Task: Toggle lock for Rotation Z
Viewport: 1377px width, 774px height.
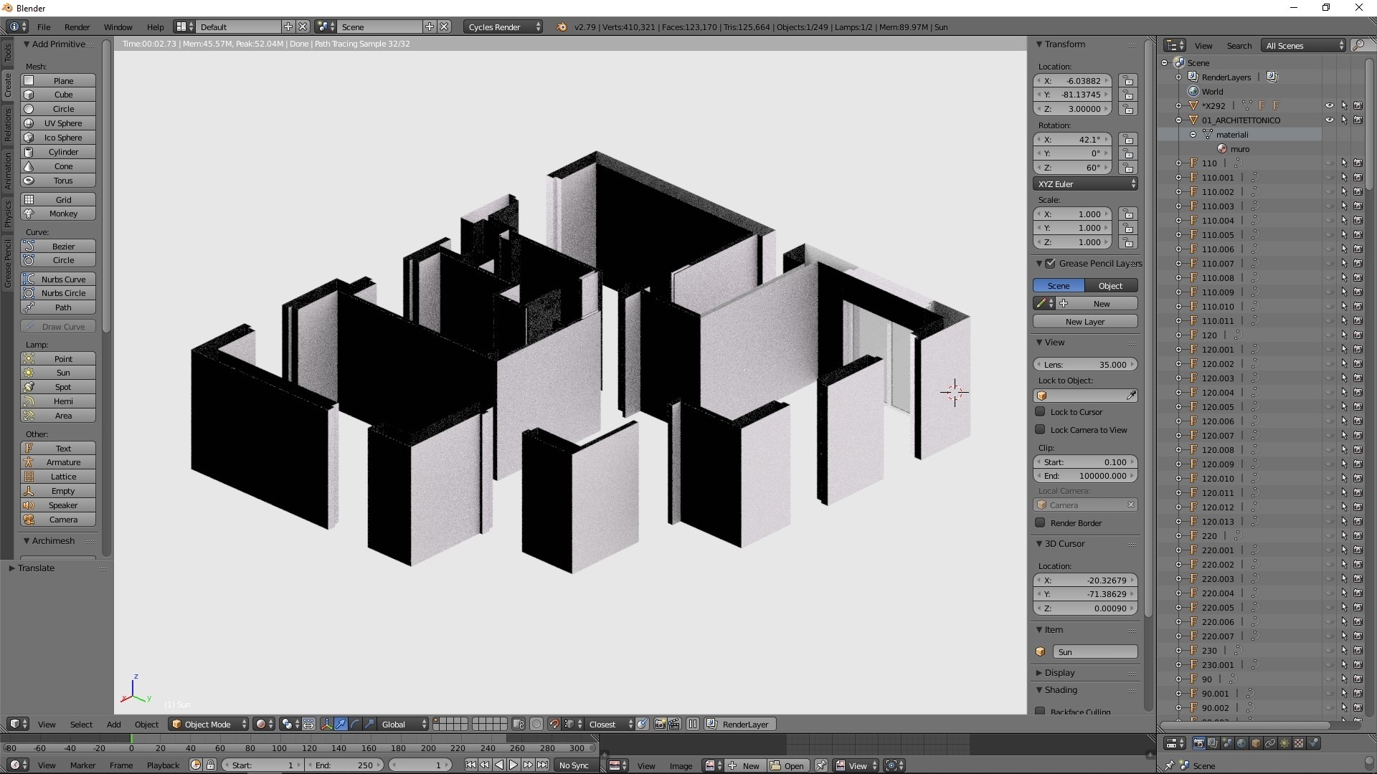Action: click(x=1128, y=168)
